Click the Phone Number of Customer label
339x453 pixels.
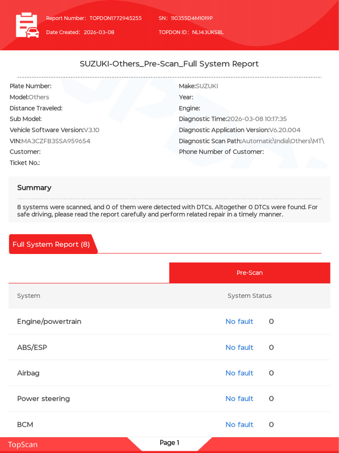tap(222, 152)
